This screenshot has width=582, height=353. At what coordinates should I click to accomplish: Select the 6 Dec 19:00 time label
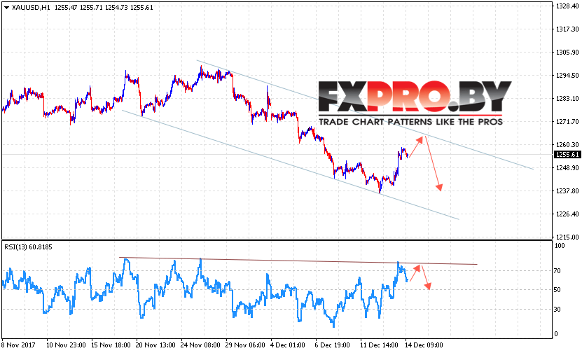[333, 345]
